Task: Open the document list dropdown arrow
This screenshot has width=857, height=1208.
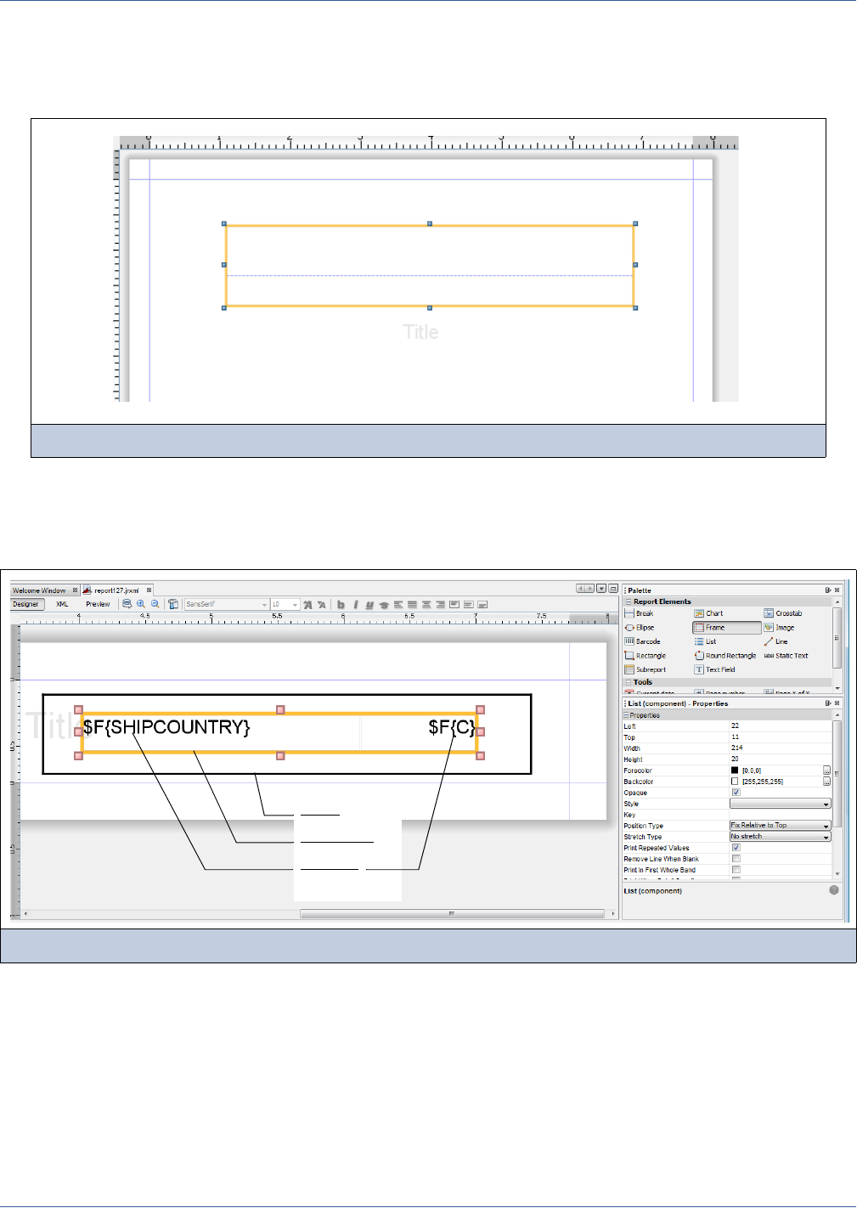Action: pyautogui.click(x=601, y=589)
